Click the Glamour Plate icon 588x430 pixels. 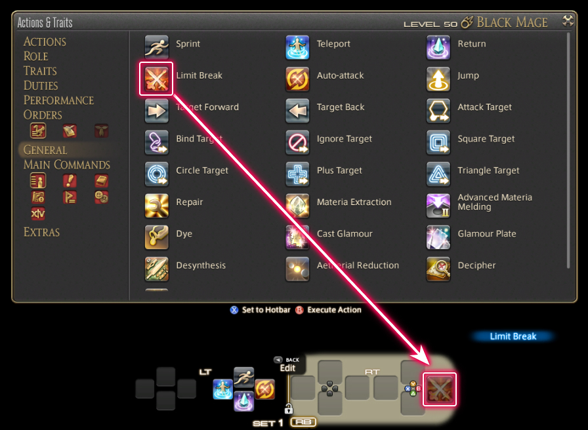(438, 237)
